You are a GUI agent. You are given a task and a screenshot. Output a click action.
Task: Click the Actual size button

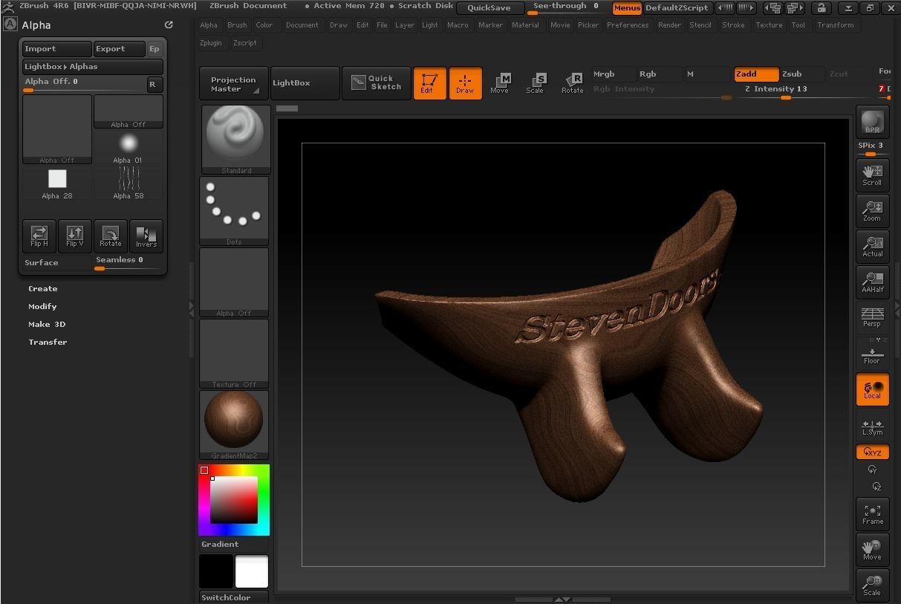click(x=872, y=246)
